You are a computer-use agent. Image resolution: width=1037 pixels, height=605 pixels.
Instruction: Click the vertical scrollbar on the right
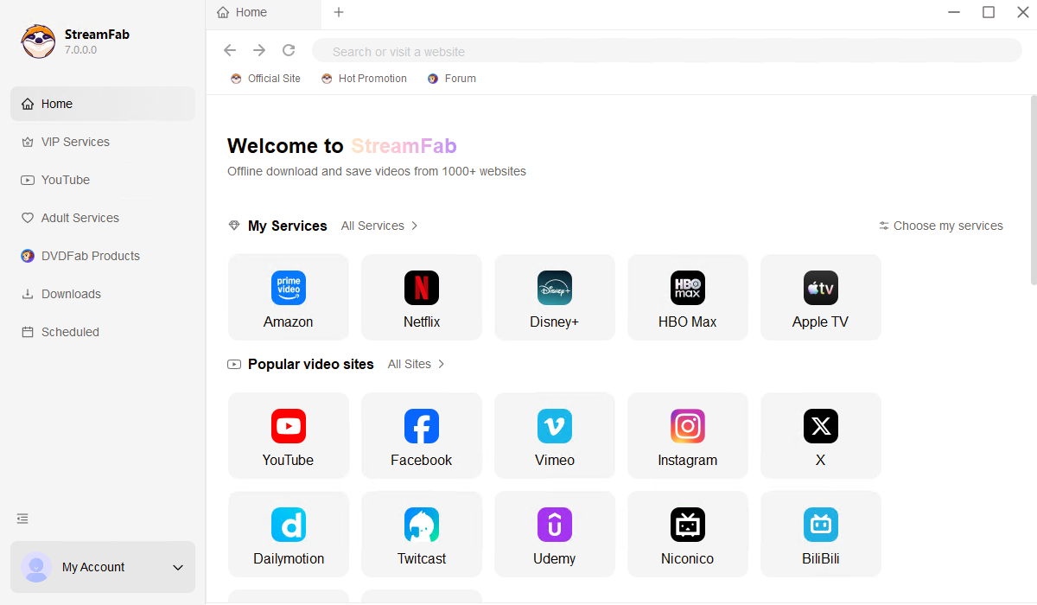[1033, 190]
